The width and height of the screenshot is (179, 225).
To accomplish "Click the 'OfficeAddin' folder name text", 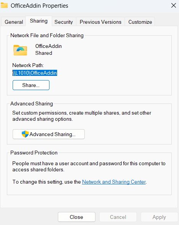I will (x=49, y=46).
